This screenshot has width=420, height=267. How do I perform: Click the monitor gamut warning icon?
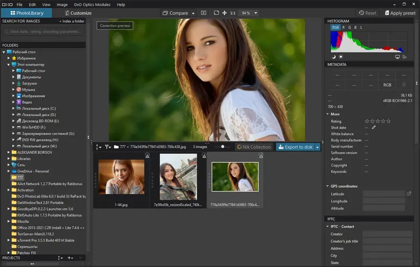pyautogui.click(x=397, y=56)
